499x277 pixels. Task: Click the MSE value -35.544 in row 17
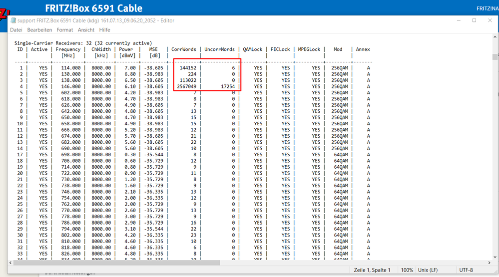click(153, 155)
